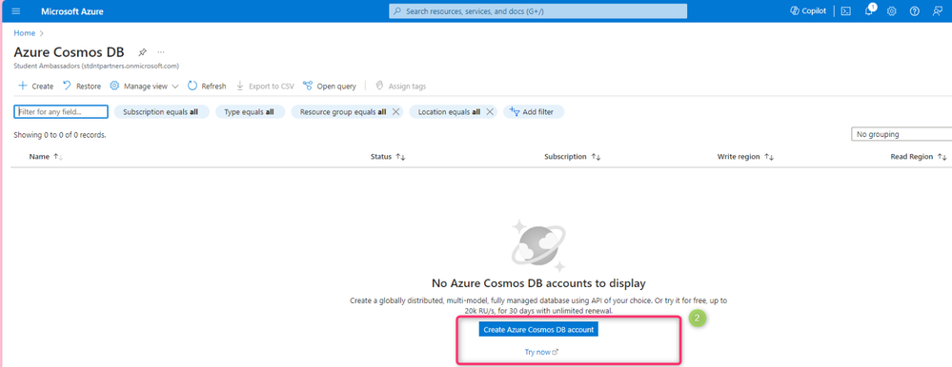This screenshot has width=952, height=367.
Task: Pin Azure Cosmos DB to dashboard
Action: click(142, 52)
